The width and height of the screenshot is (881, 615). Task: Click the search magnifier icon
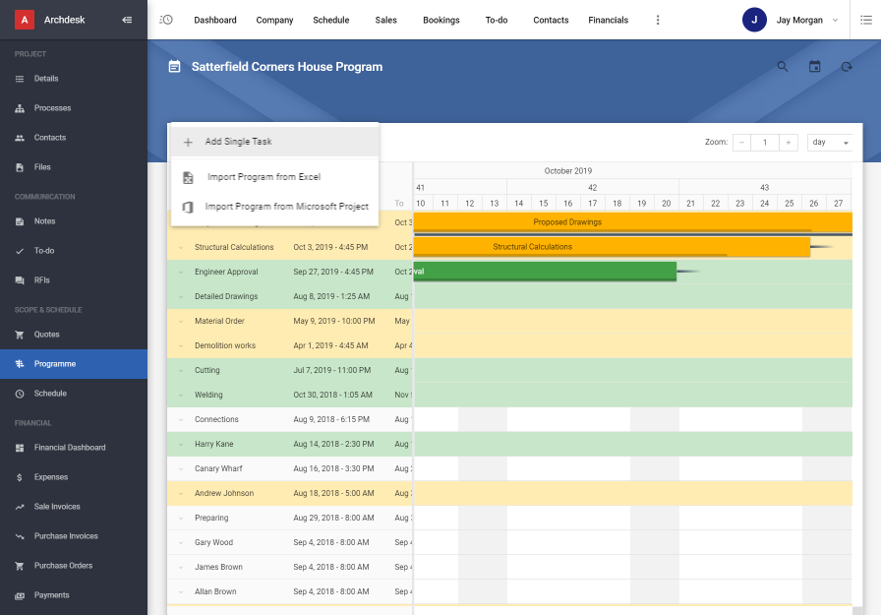tap(782, 66)
